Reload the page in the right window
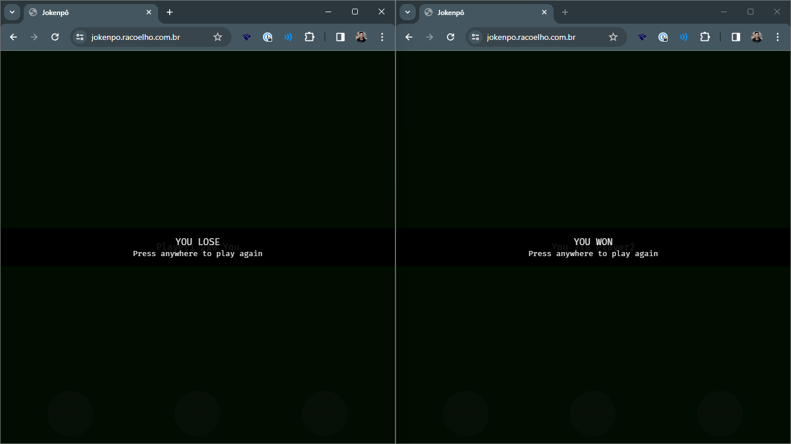The height and width of the screenshot is (444, 791). pyautogui.click(x=451, y=37)
